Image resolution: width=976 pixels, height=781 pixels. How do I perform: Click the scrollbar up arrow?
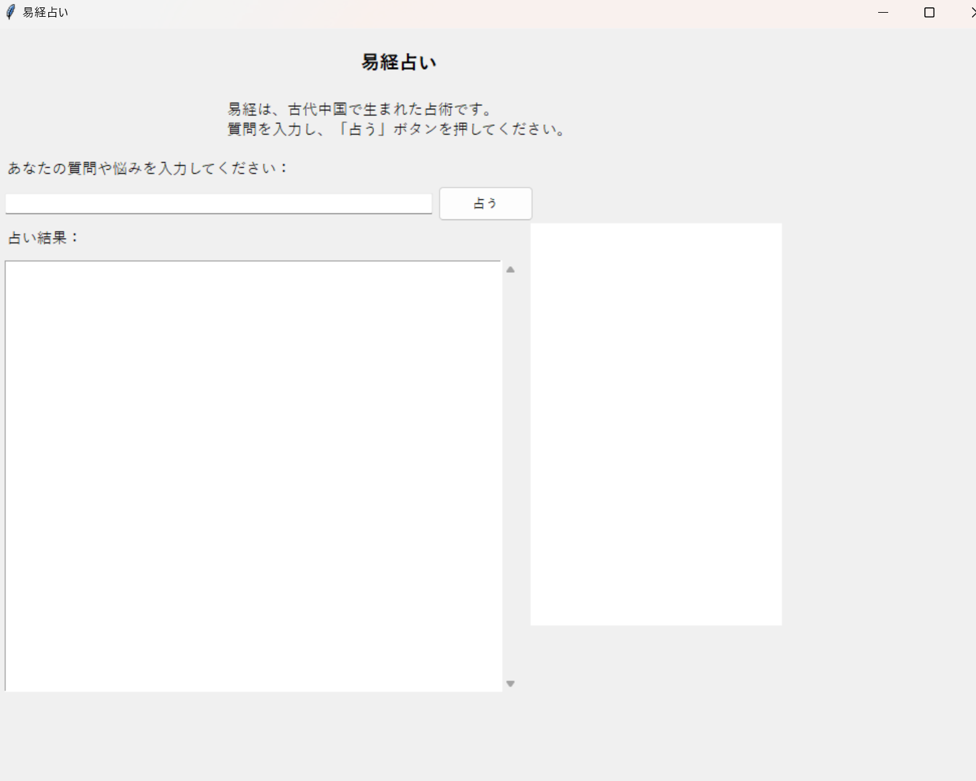(x=510, y=269)
